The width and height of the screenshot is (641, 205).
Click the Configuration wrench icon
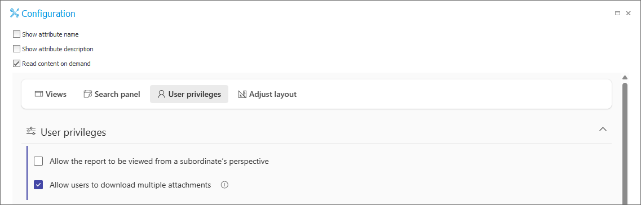pyautogui.click(x=15, y=14)
